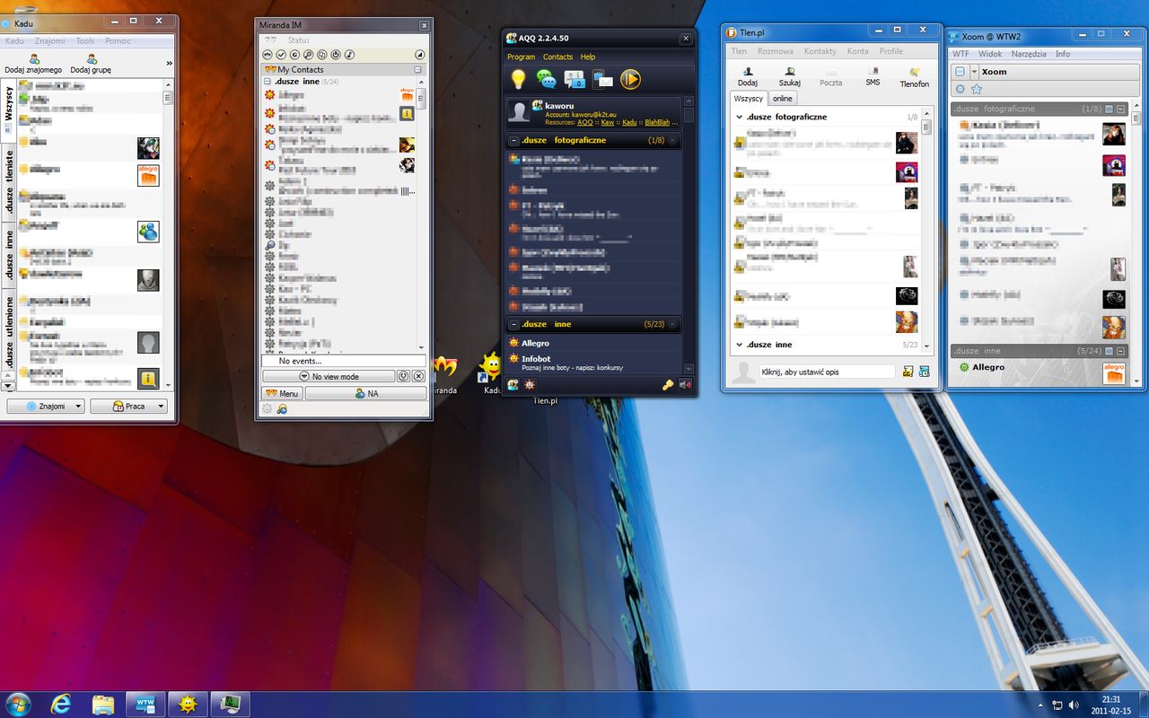Open No view mode dropdown in Miranda
Viewport: 1149px width, 718px height.
pyautogui.click(x=329, y=377)
